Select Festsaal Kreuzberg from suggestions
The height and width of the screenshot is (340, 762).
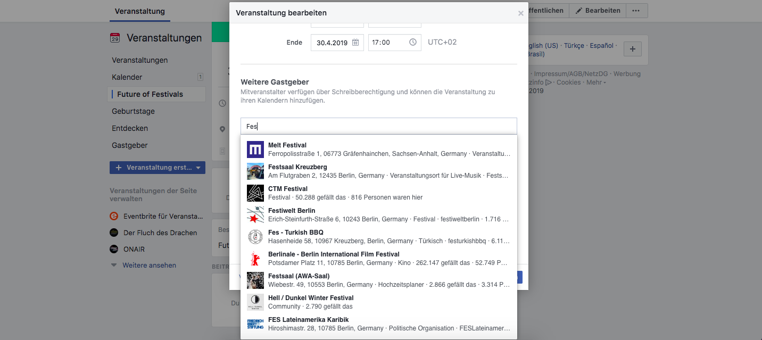379,171
